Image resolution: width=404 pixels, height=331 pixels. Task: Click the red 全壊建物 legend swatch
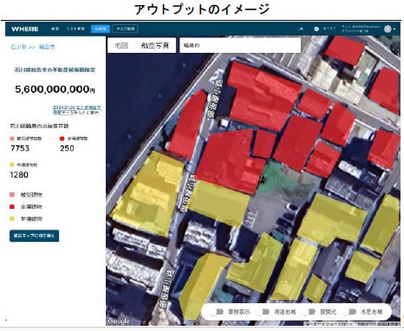coord(12,207)
